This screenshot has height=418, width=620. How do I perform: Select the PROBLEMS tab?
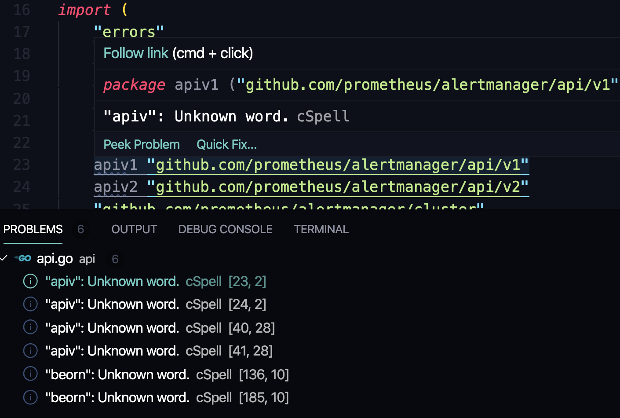[33, 229]
